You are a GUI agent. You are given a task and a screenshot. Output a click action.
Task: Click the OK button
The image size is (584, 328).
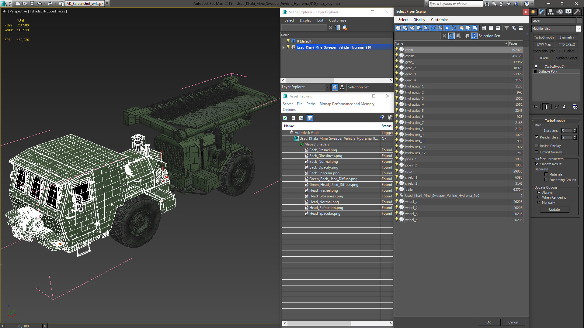tap(488, 322)
